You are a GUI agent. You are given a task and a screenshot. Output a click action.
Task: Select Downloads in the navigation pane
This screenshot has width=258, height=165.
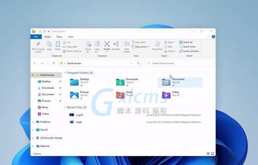[x=48, y=88]
